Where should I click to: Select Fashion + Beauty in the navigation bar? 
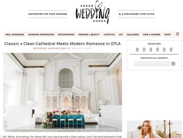[89, 34]
